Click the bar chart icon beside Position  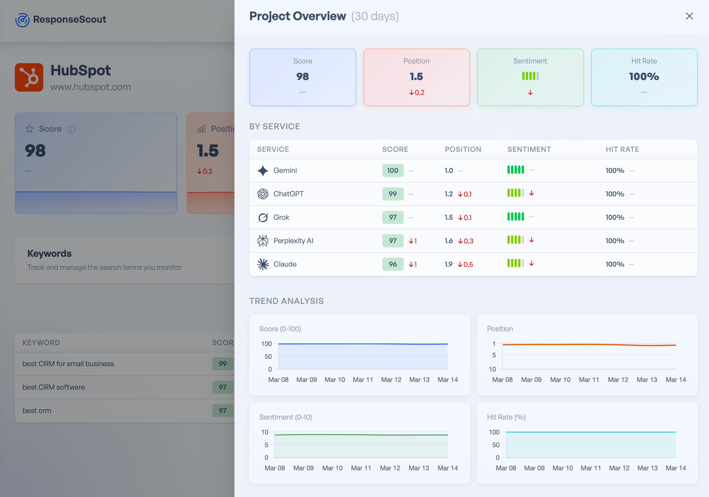(201, 129)
